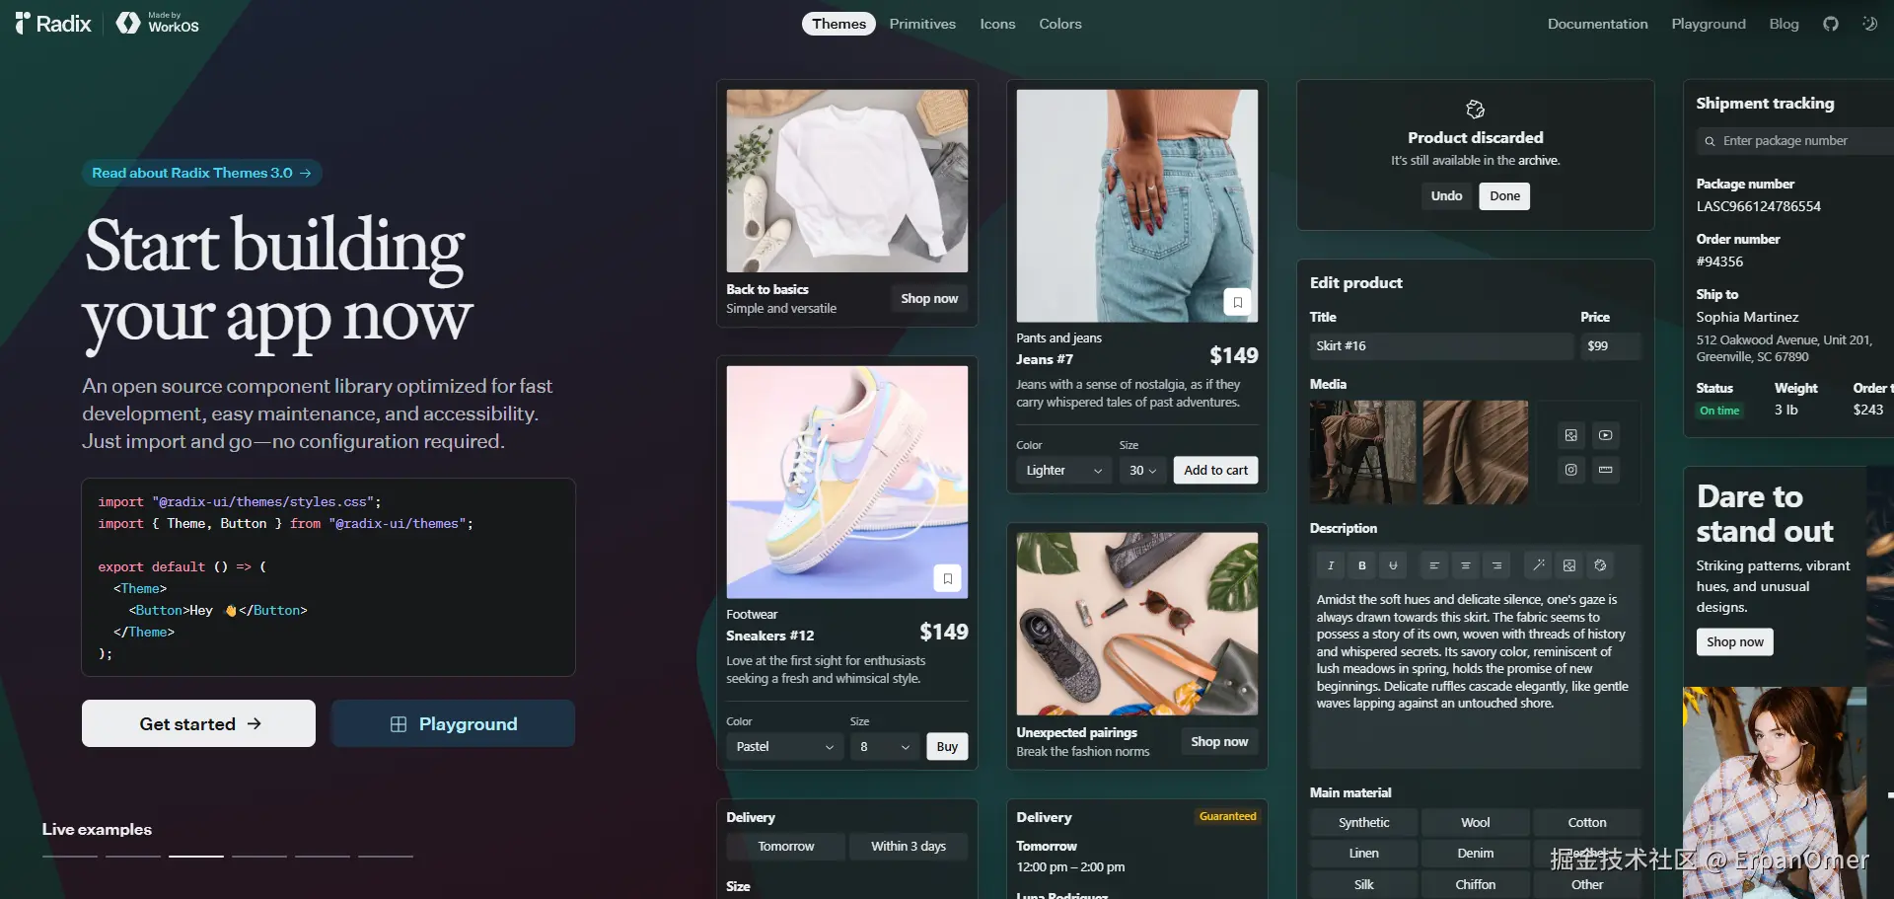
Task: Switch to the Themes tab
Action: (x=838, y=24)
